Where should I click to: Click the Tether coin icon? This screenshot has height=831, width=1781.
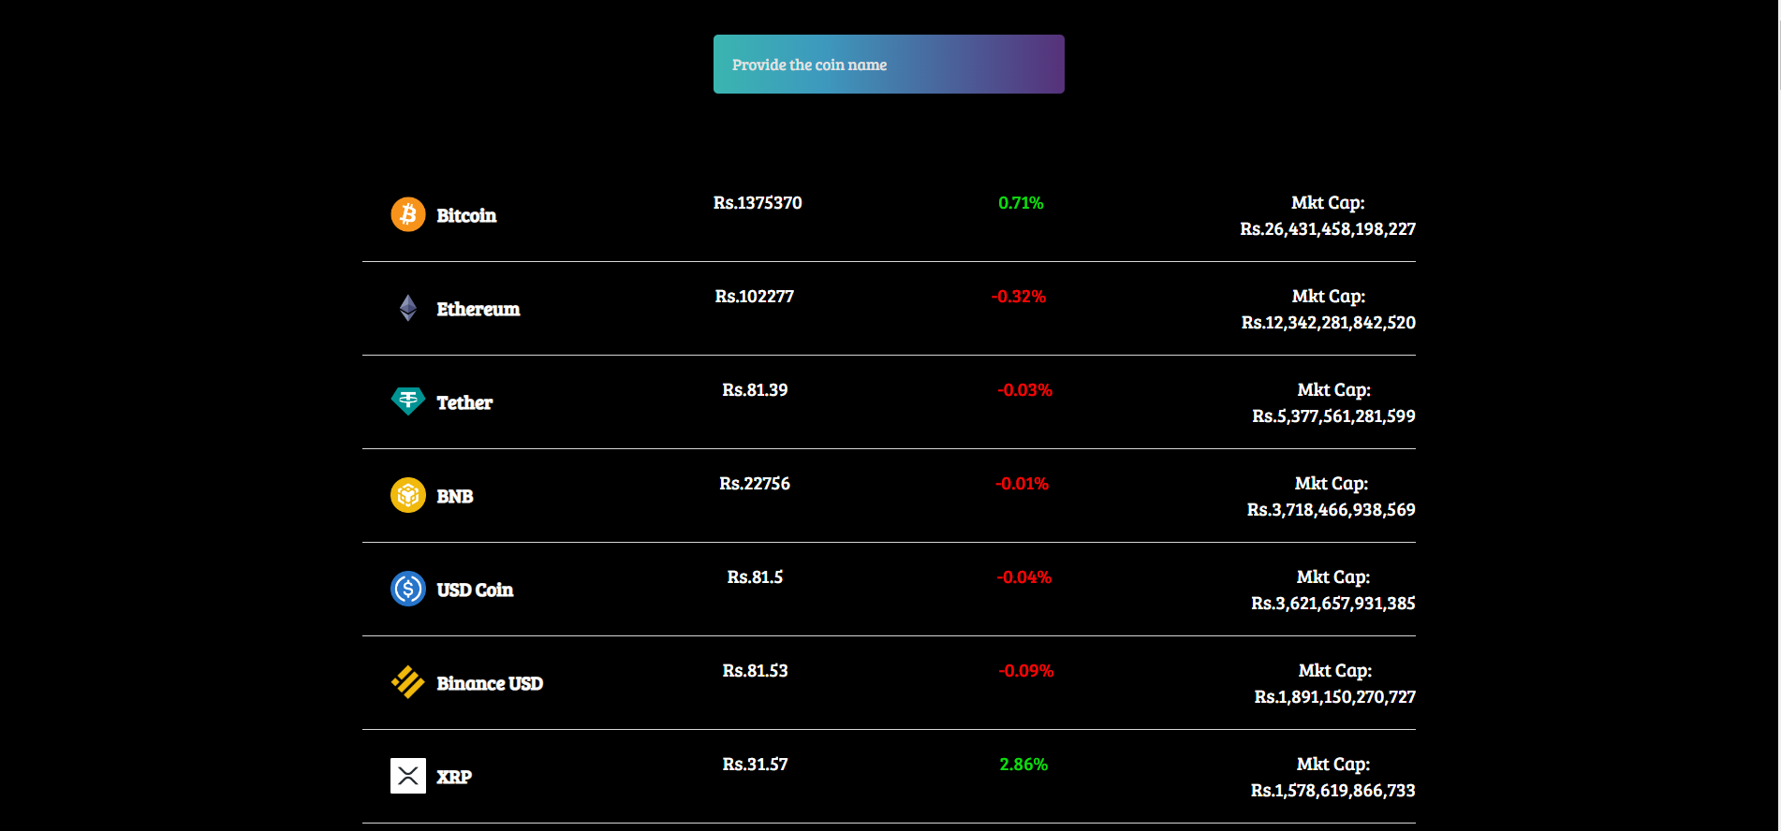click(x=407, y=401)
